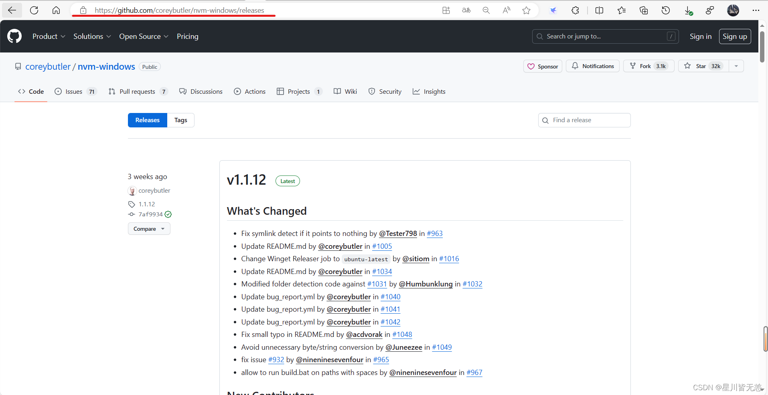Open the @Tester798 profile link
The height and width of the screenshot is (395, 768).
pyautogui.click(x=398, y=234)
